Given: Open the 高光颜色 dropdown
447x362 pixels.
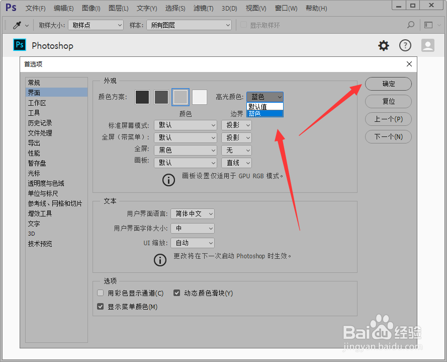Looking at the screenshot, I should pos(265,97).
